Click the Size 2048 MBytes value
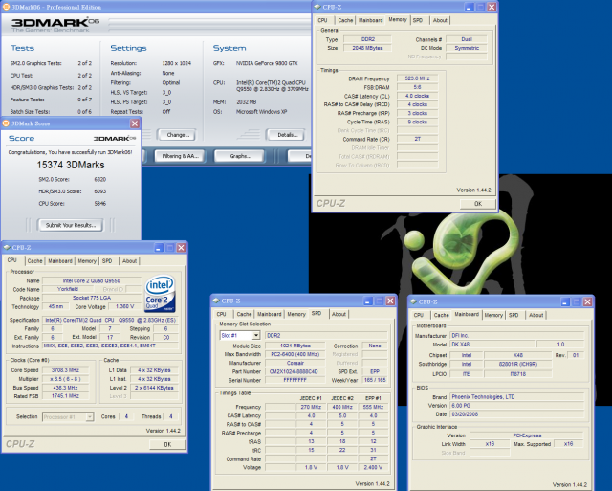The image size is (612, 491). point(367,48)
